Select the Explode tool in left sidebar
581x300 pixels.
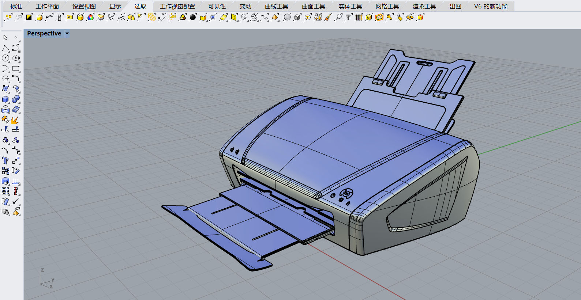coord(16,119)
